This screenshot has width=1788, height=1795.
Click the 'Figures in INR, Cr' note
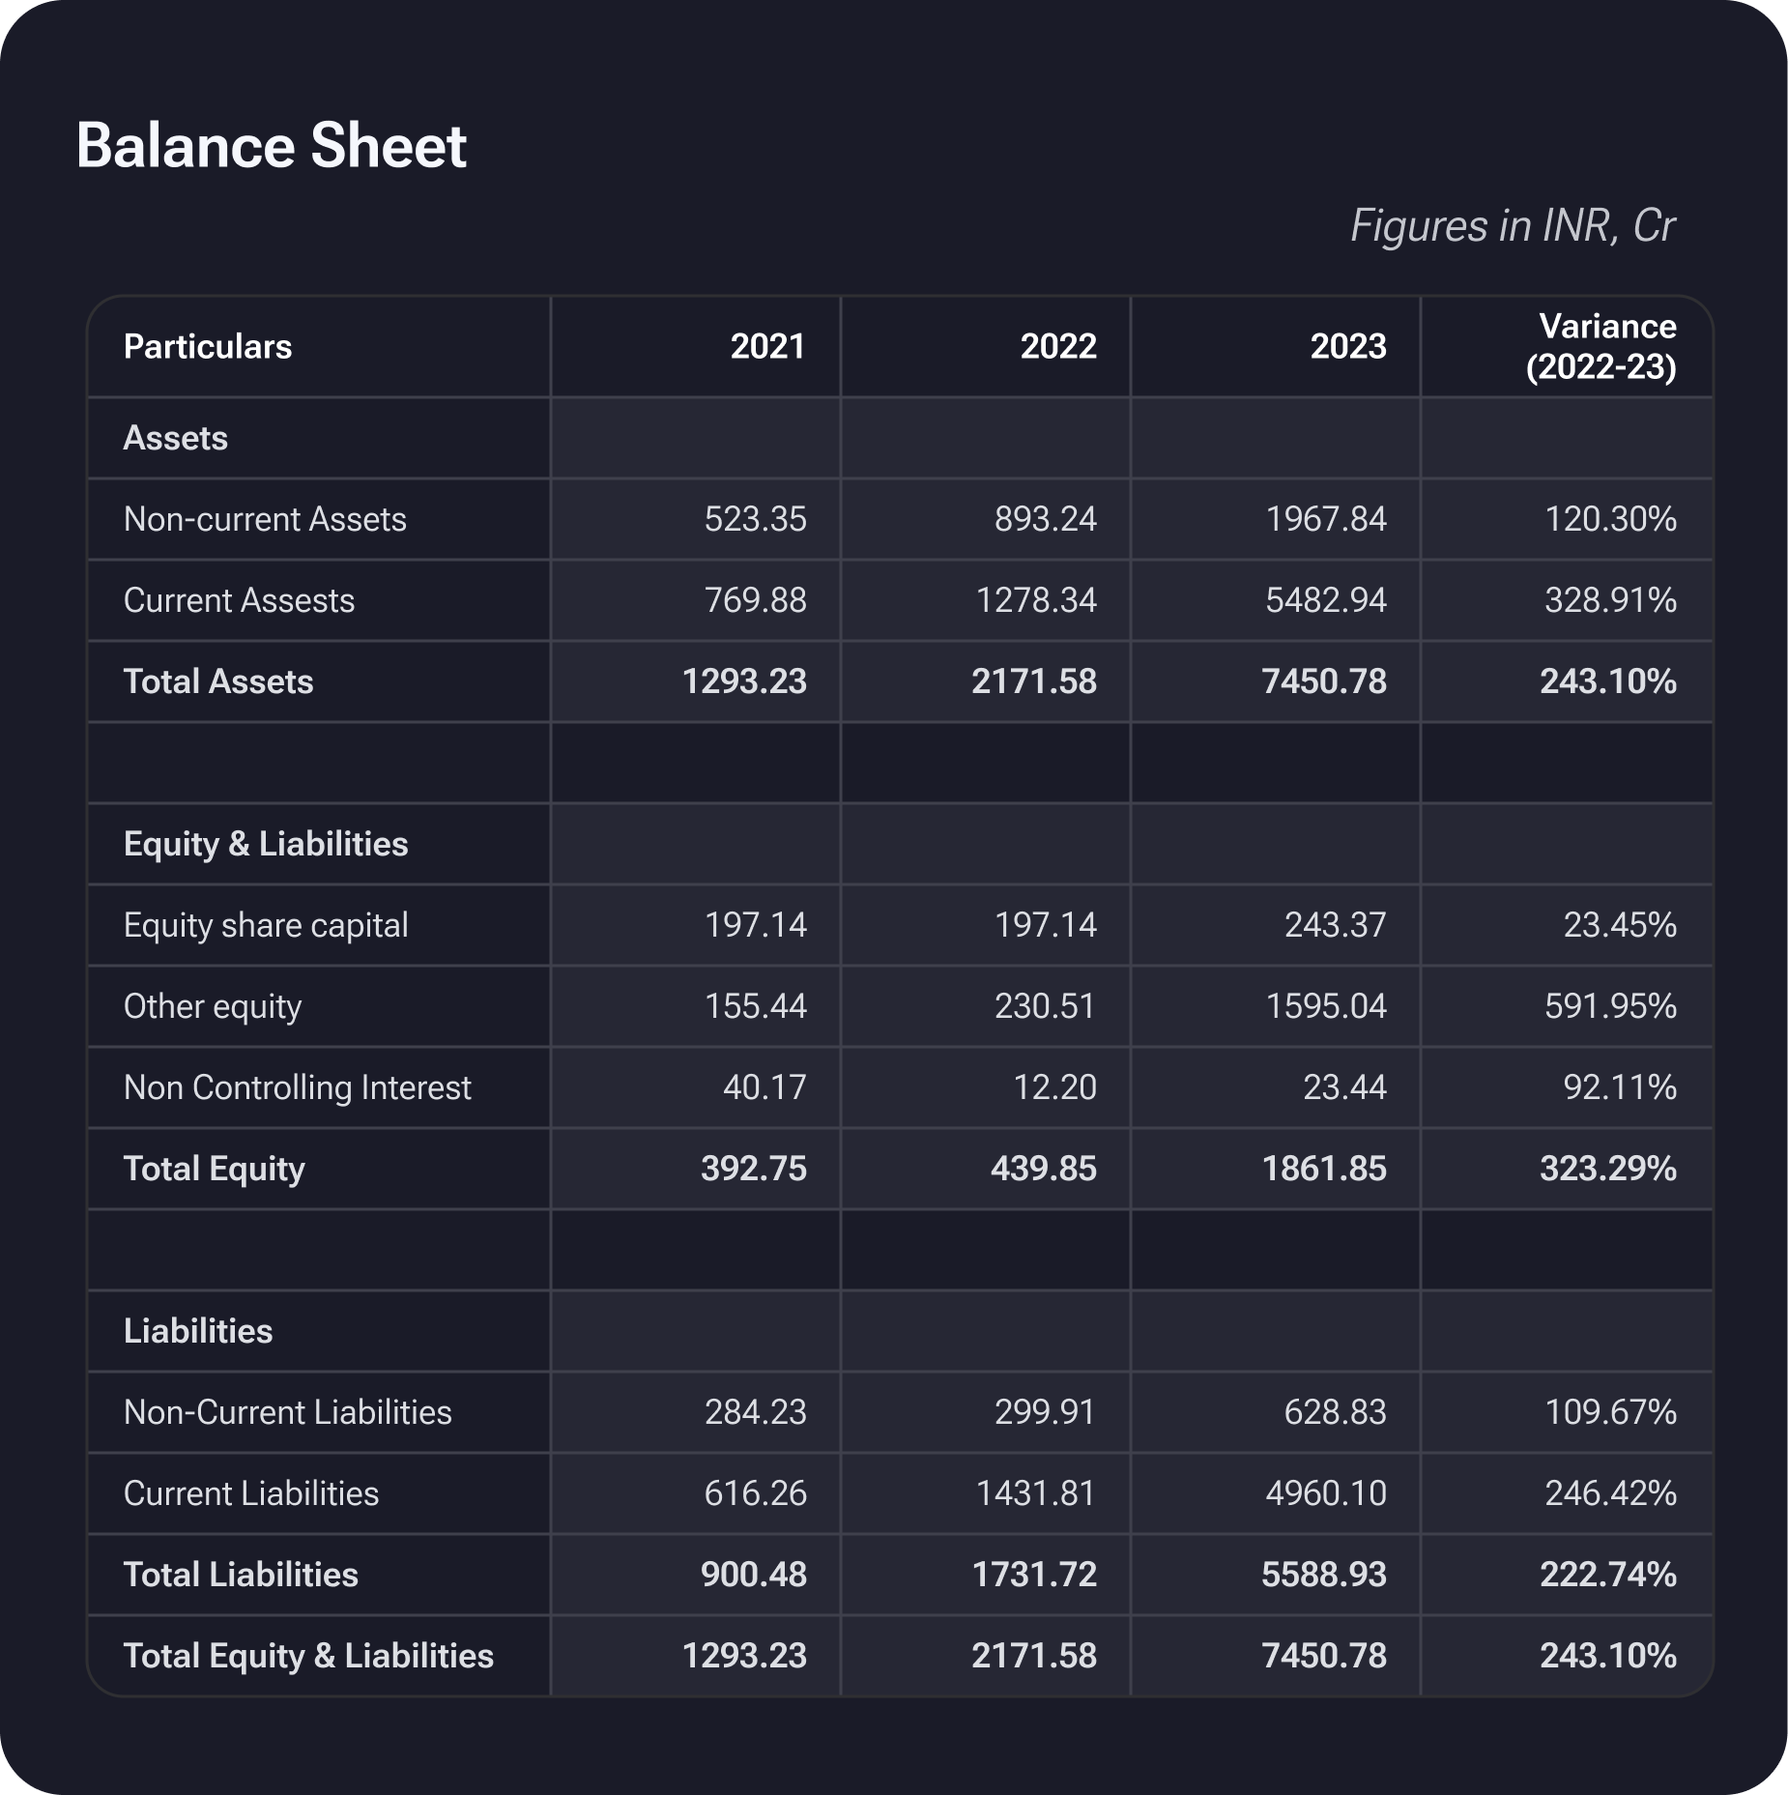click(x=1512, y=226)
